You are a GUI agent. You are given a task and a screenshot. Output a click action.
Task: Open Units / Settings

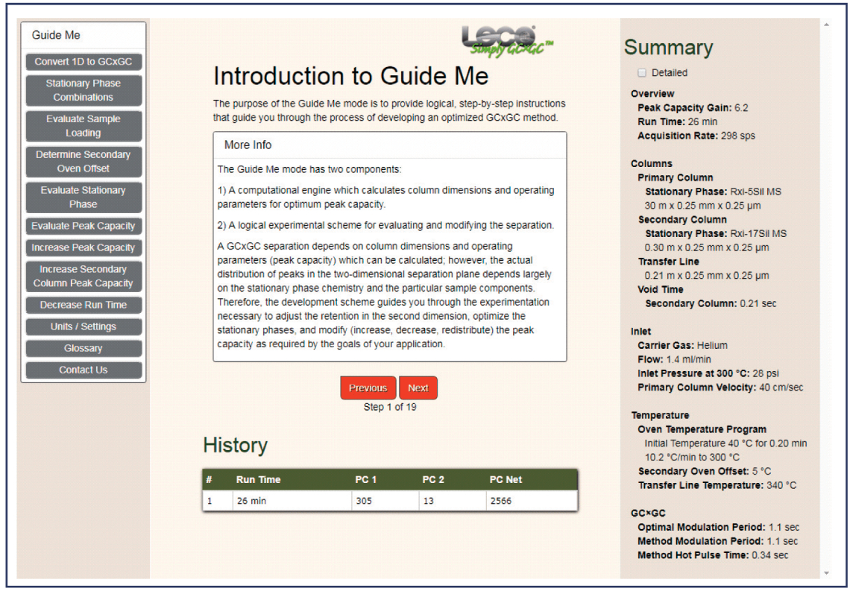[84, 326]
